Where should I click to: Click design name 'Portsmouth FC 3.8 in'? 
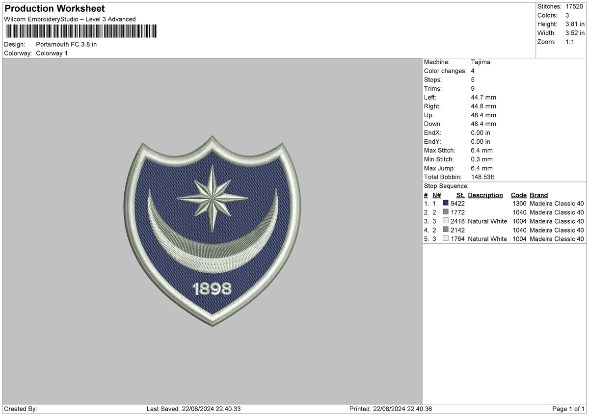tap(66, 45)
